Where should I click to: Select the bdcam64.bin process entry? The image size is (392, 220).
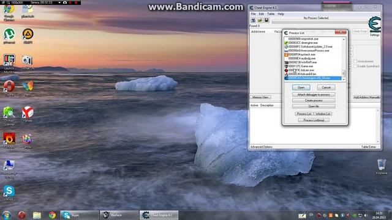[x=314, y=74]
